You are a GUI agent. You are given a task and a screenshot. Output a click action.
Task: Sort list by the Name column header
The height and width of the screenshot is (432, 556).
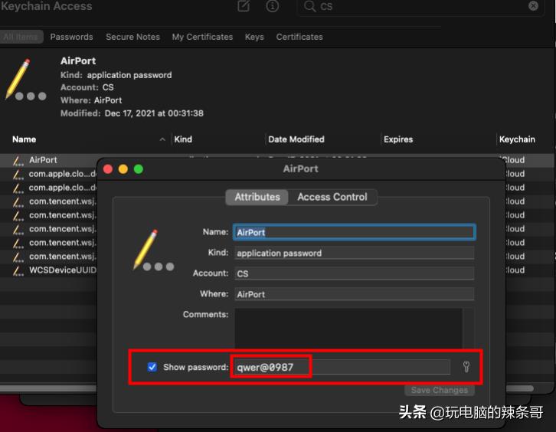[25, 139]
